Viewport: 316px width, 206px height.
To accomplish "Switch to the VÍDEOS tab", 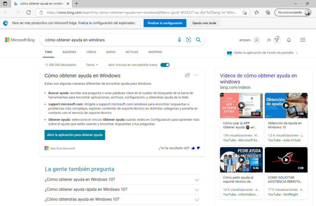I will 91,52.
